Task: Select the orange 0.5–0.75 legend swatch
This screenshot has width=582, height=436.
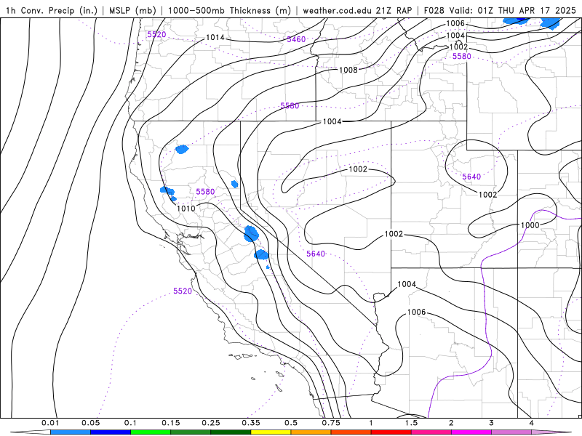Action: pyautogui.click(x=311, y=432)
